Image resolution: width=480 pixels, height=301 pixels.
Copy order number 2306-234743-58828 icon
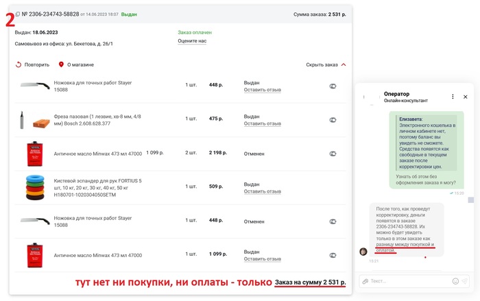point(18,14)
